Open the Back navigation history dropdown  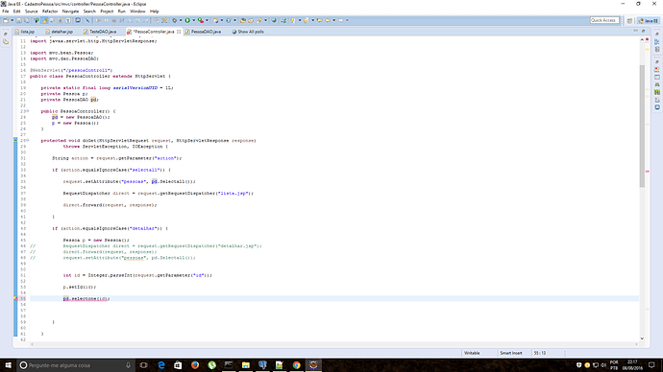334,20
